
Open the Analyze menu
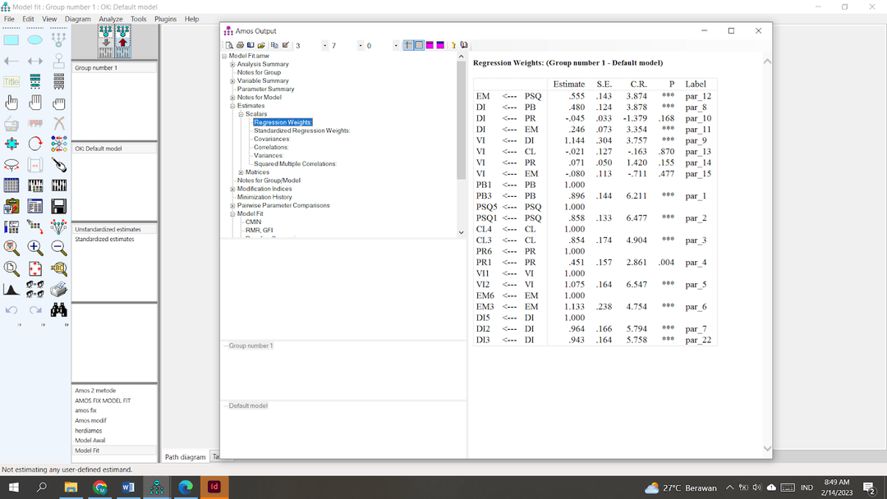coord(111,19)
